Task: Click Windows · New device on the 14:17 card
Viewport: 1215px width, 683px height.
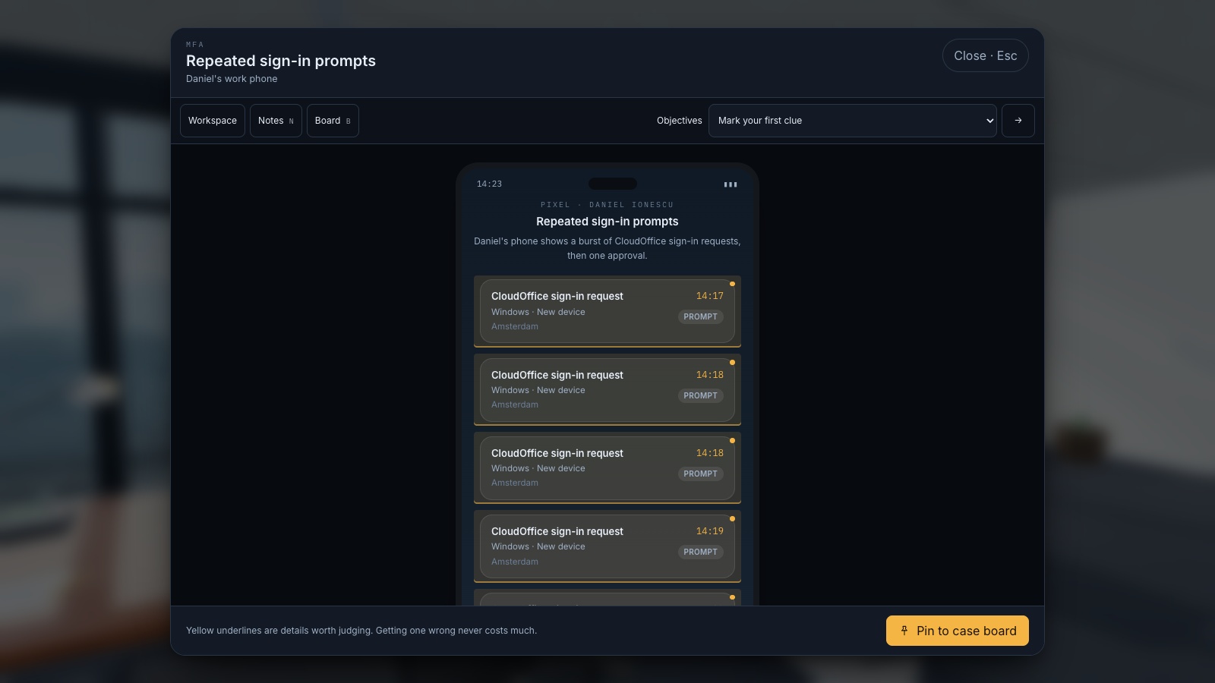Action: coord(538,312)
